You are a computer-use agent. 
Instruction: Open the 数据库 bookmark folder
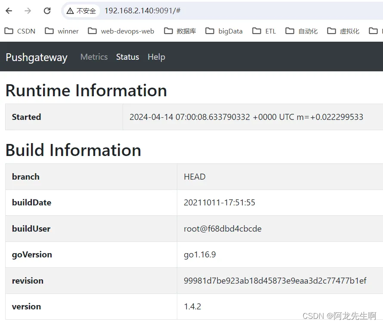180,31
